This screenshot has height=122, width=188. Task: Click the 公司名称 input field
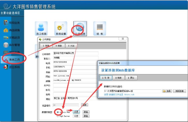click(76, 53)
